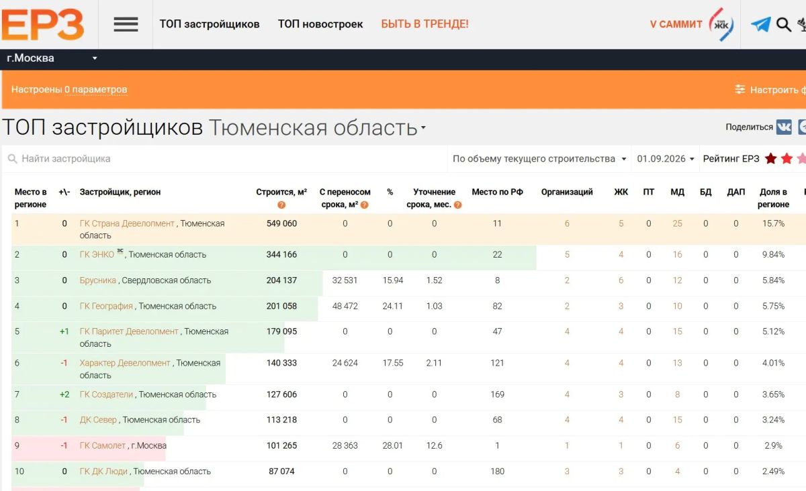Click Поделиться label
806x491 pixels.
pos(749,127)
